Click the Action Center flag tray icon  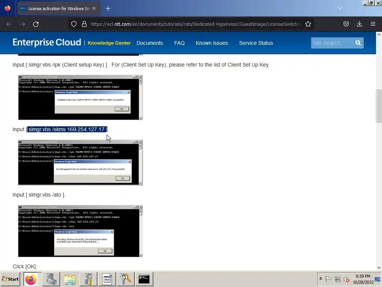click(x=328, y=279)
